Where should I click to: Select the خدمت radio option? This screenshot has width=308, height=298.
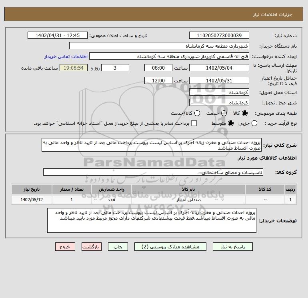tap(224, 113)
